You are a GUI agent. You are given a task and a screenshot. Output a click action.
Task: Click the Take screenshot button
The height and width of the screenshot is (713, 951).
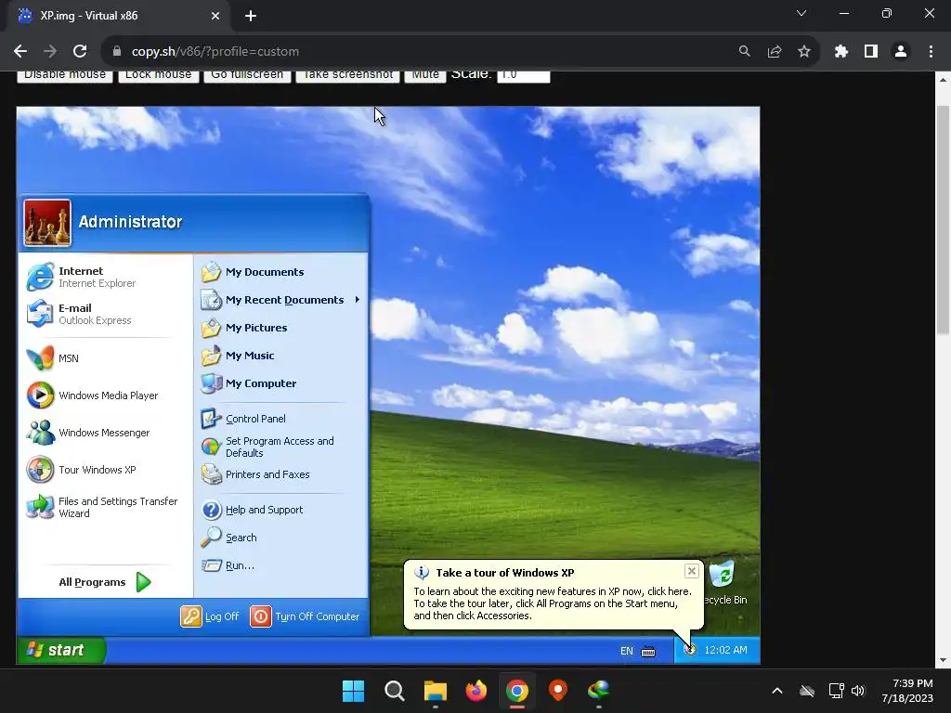(347, 75)
